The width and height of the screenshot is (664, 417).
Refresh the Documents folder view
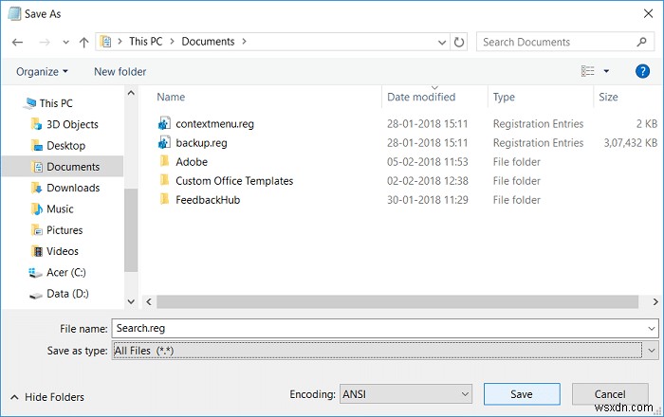(458, 42)
